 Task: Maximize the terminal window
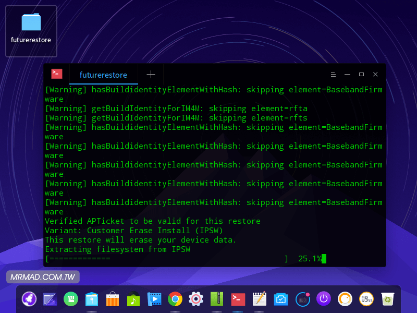pyautogui.click(x=361, y=75)
